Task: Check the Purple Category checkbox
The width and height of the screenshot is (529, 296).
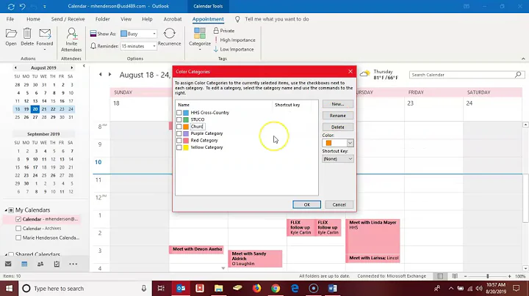Action: tap(179, 133)
